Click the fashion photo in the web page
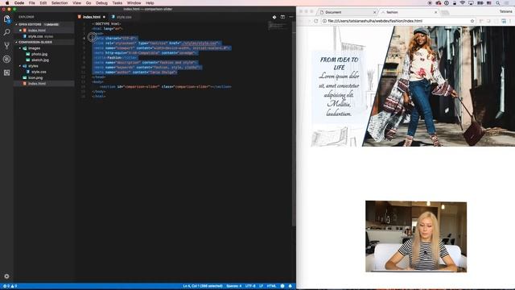This screenshot has height=290, width=515. (439, 86)
